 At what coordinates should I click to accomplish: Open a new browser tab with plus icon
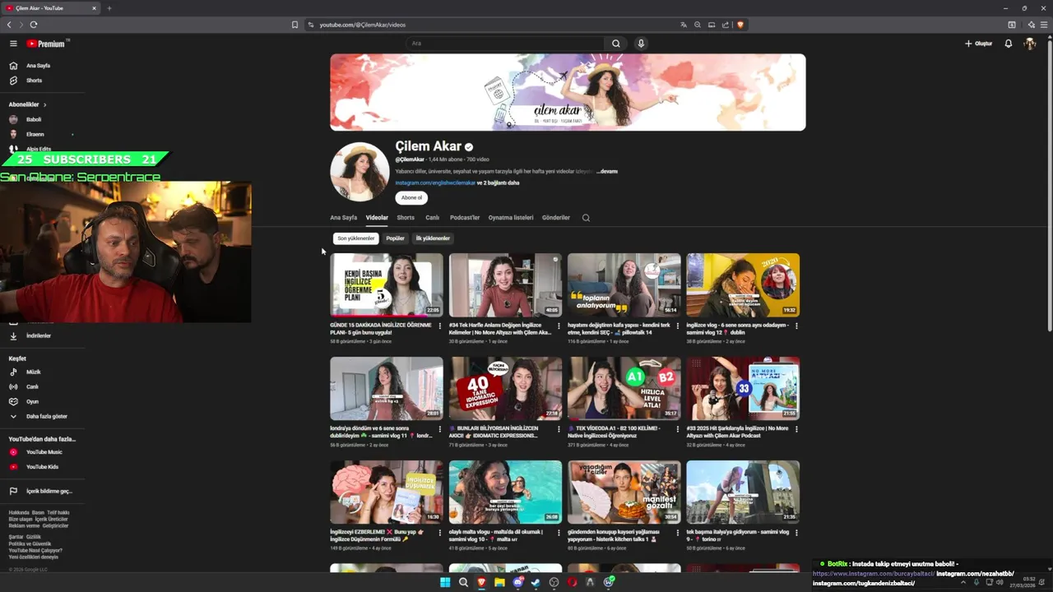pos(109,8)
